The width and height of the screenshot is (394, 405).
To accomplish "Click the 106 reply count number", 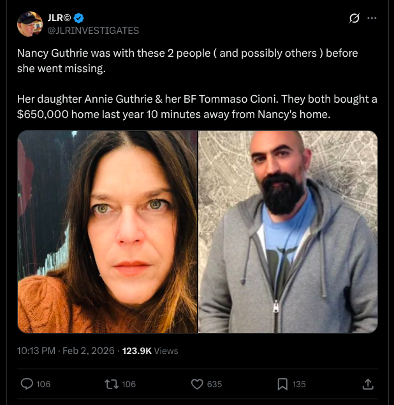I will (x=43, y=385).
